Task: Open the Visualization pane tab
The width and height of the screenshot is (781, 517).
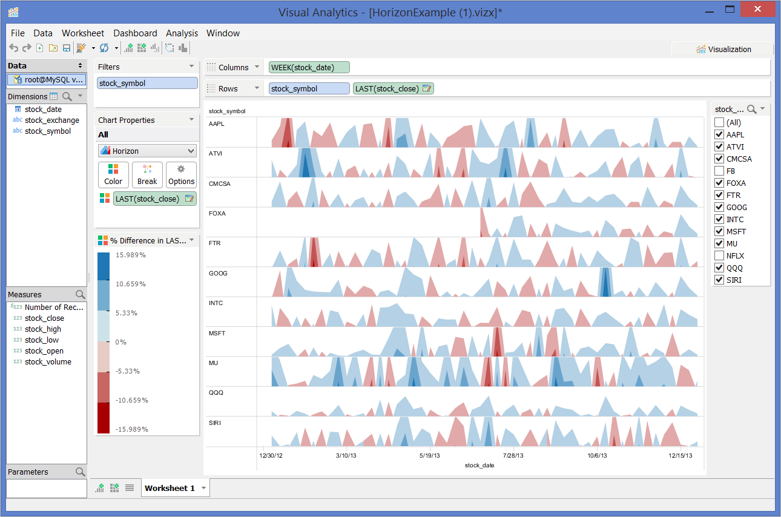Action: point(723,50)
